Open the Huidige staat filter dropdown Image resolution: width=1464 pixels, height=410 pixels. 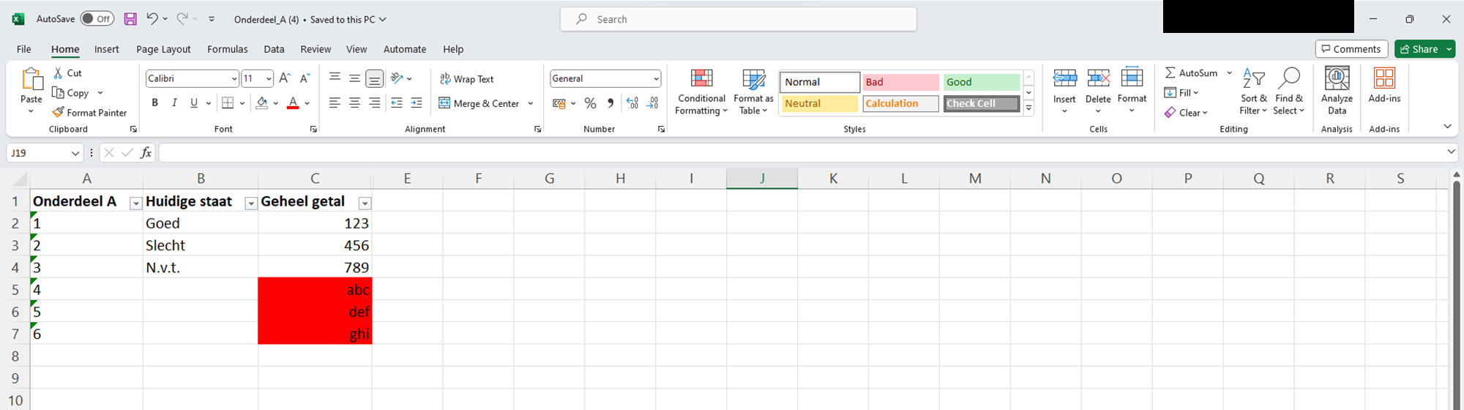tap(250, 204)
